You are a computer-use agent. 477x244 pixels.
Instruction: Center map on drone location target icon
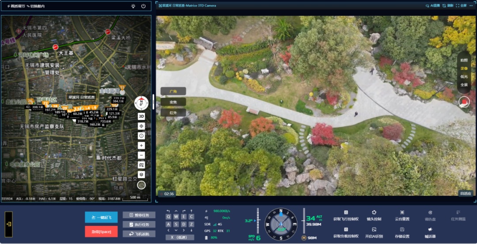point(141,126)
